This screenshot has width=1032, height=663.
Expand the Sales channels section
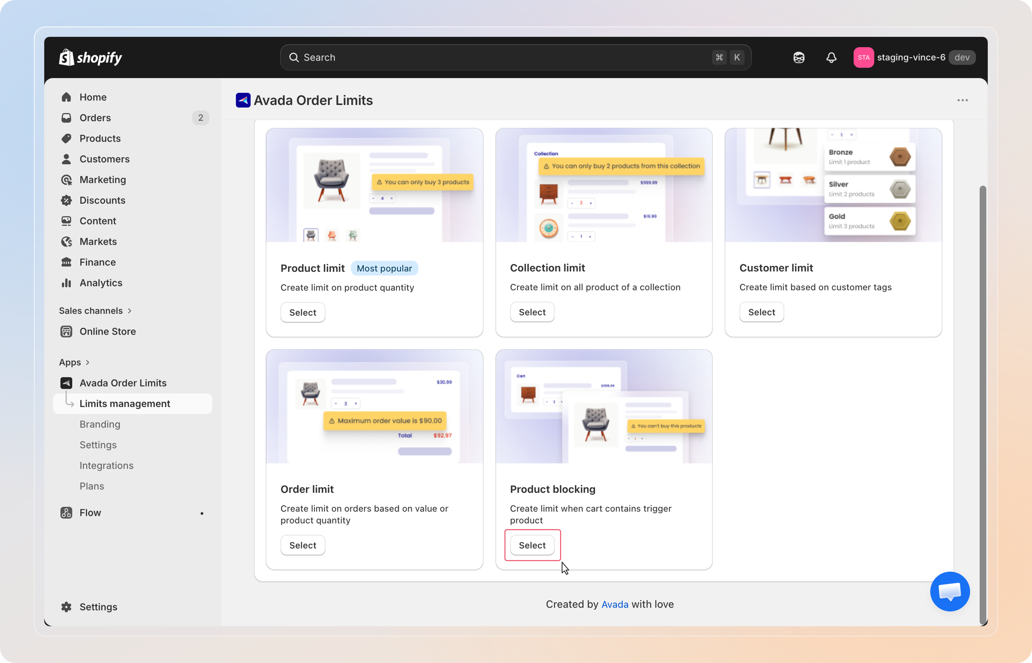(x=95, y=310)
